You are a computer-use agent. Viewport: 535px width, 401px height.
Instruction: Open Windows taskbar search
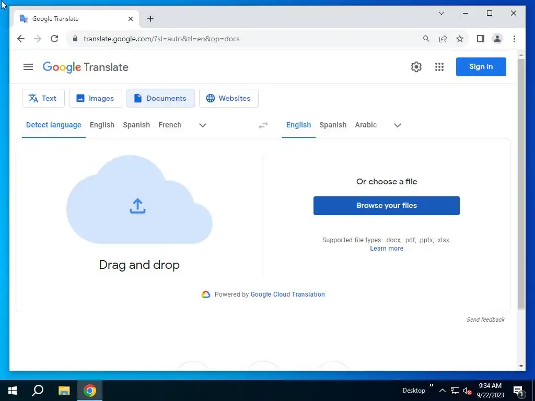[x=38, y=391]
